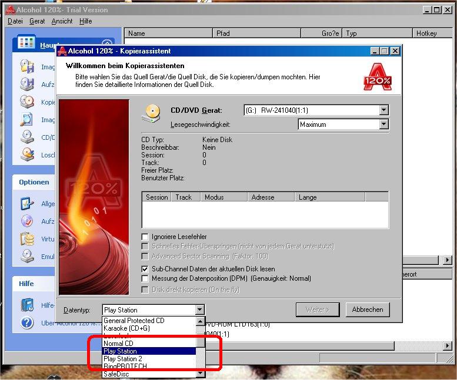Click Abbrechen to cancel wizard
This screenshot has width=457, height=380.
tap(367, 310)
